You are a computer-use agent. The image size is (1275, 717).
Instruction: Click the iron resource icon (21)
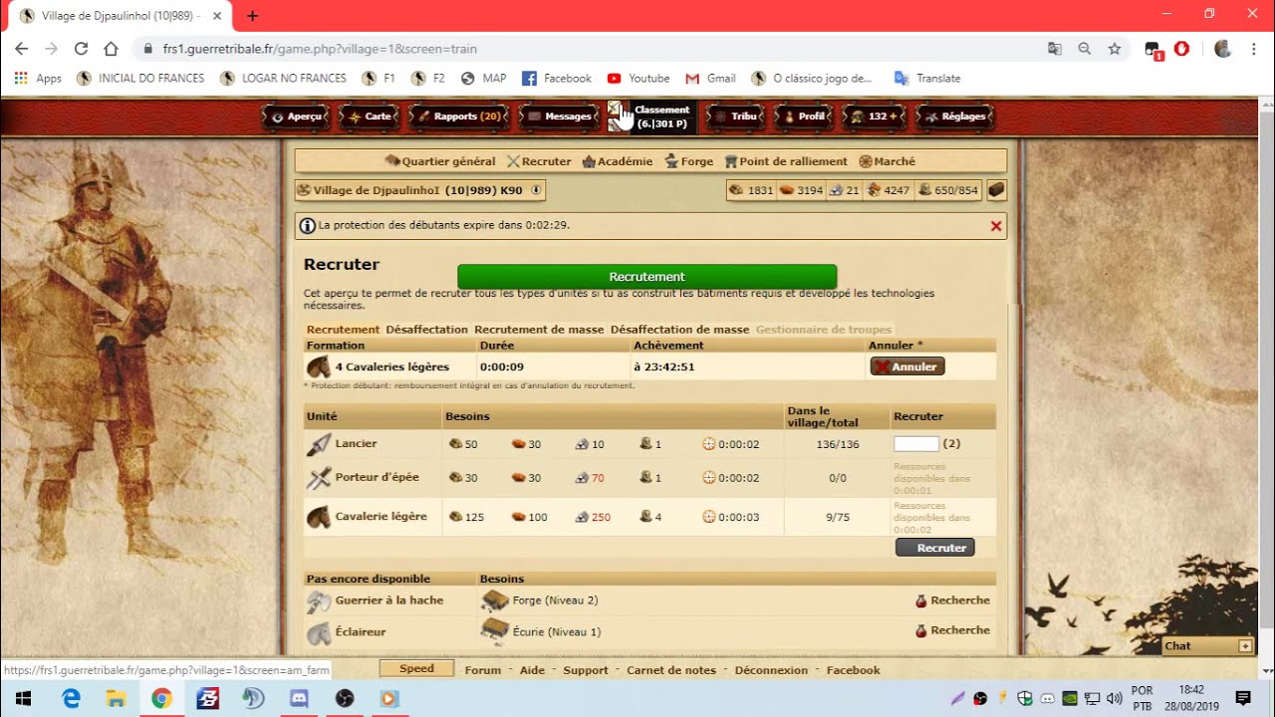point(837,190)
